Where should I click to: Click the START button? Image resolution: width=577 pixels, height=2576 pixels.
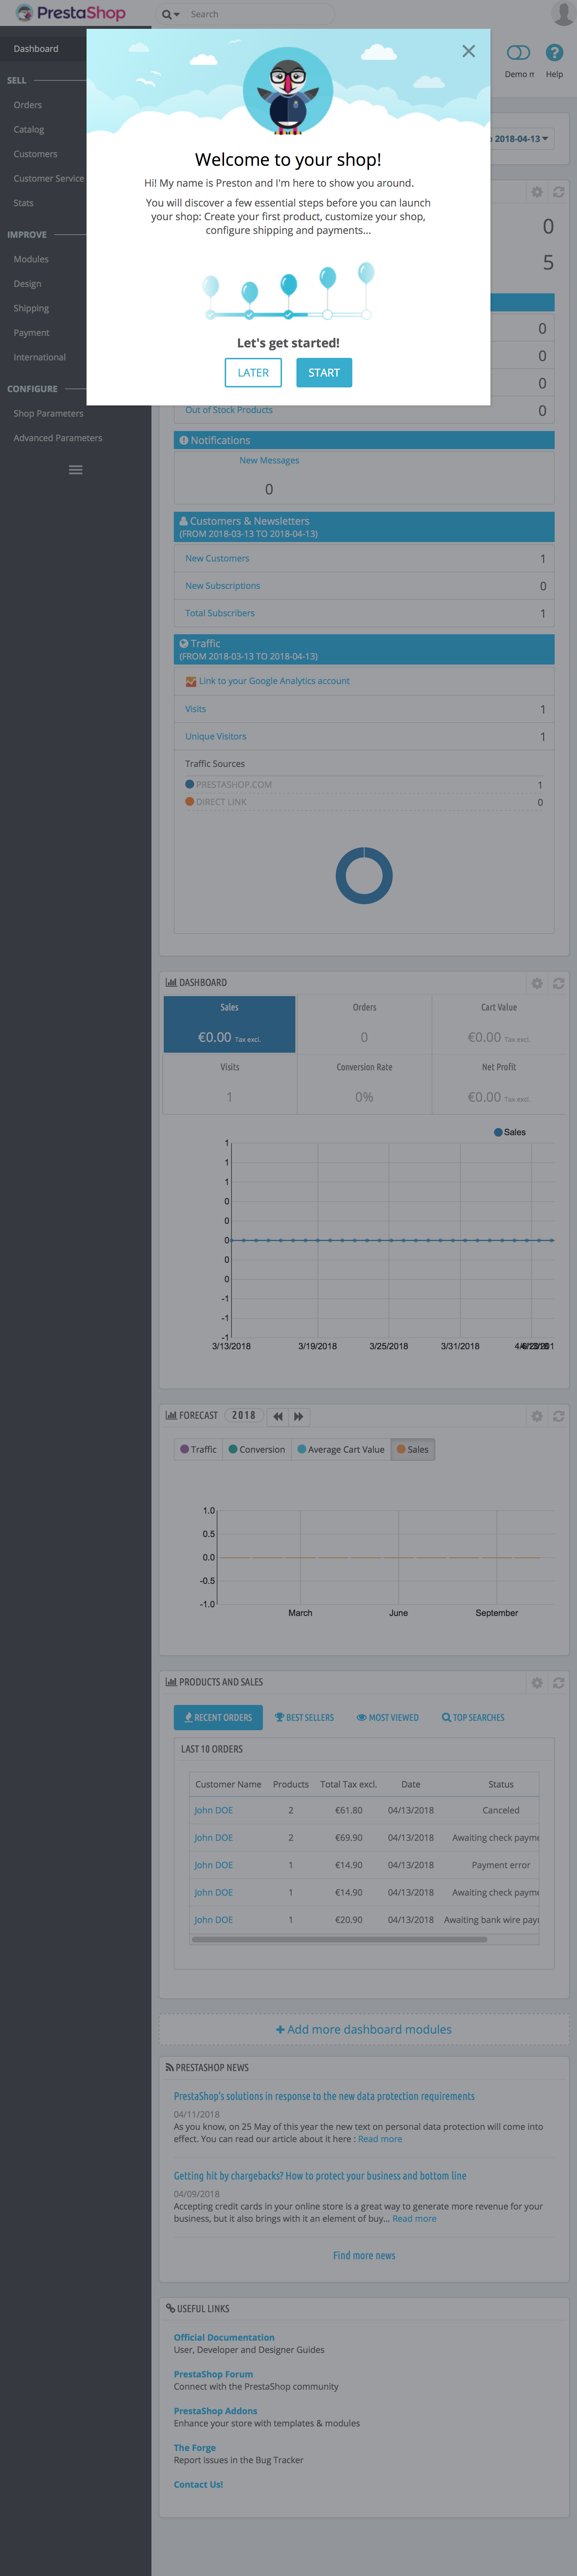[324, 373]
